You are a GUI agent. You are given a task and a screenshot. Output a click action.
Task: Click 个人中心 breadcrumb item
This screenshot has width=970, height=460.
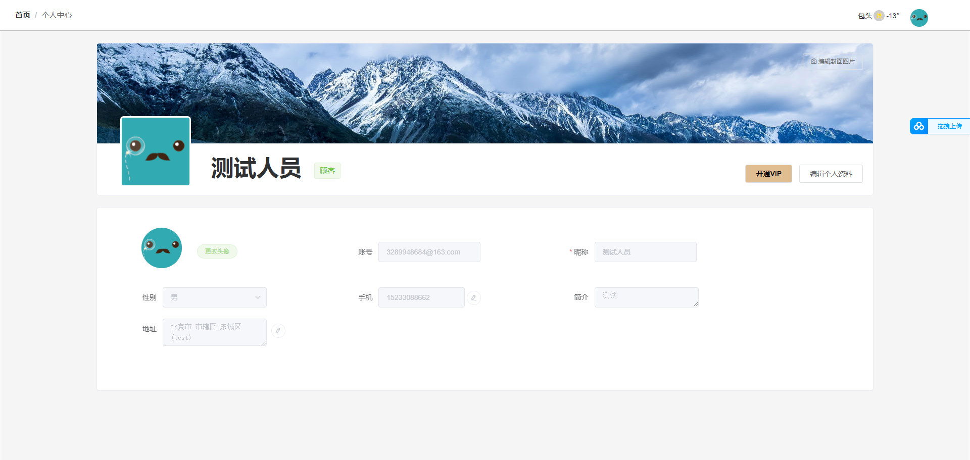point(57,15)
